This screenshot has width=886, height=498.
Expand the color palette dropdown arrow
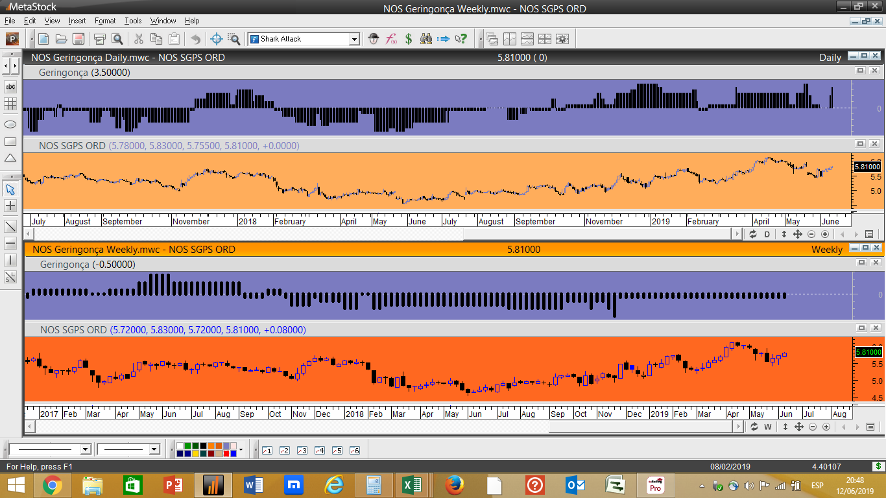pos(241,449)
